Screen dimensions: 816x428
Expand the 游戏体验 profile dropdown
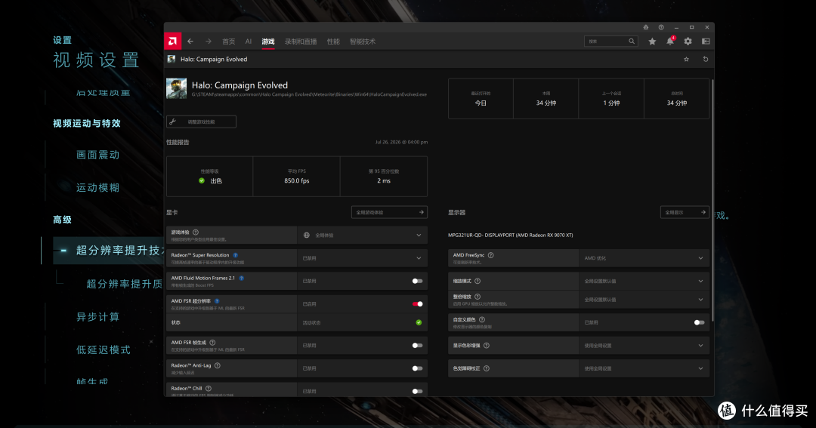tap(362, 235)
